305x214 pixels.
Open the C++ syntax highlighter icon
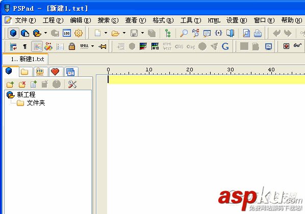click(48, 46)
